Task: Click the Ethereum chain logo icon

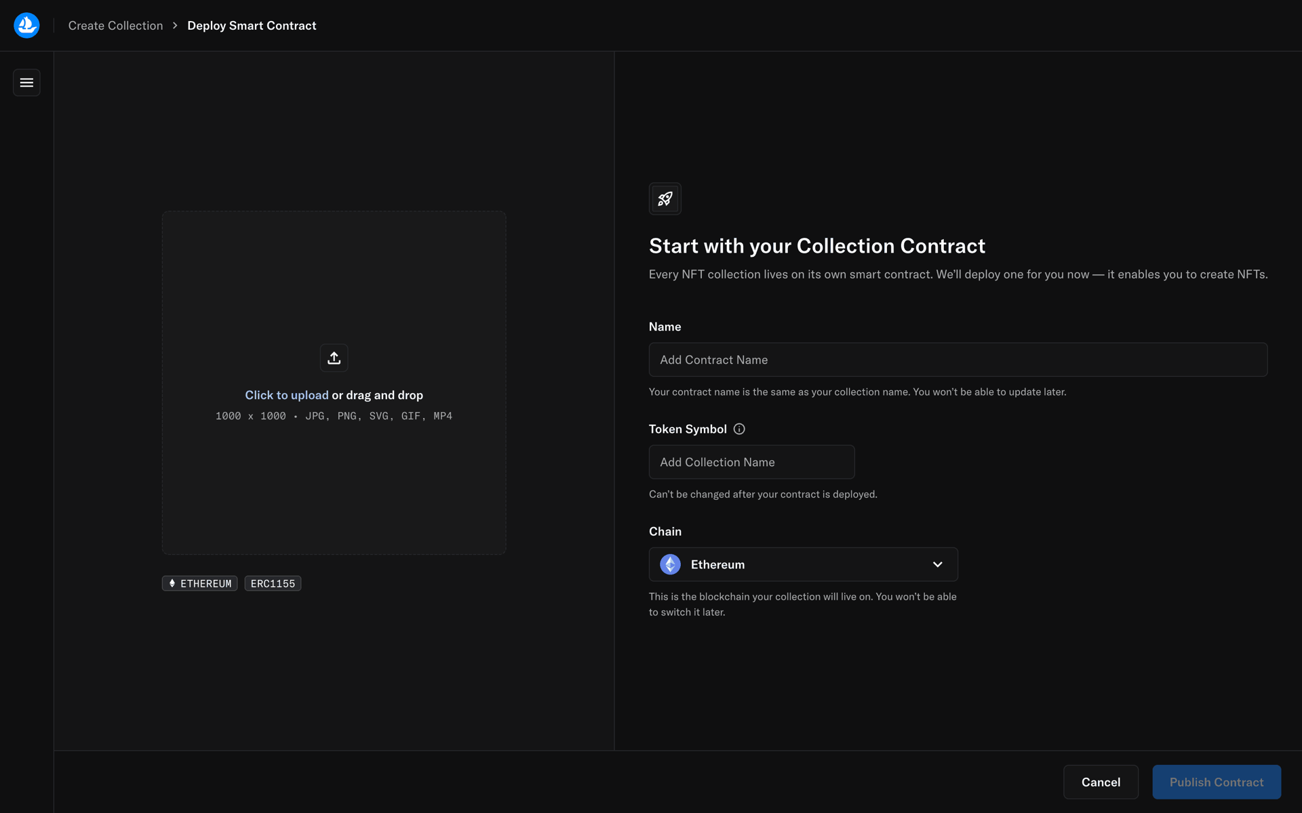Action: [670, 564]
